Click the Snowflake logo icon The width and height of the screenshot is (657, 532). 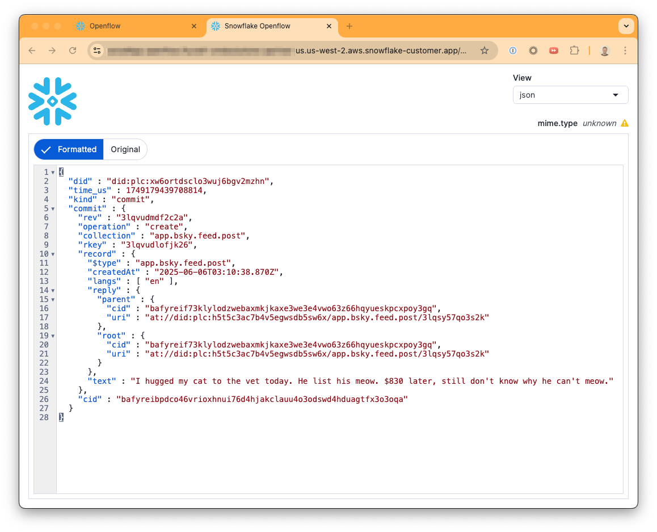coord(52,101)
